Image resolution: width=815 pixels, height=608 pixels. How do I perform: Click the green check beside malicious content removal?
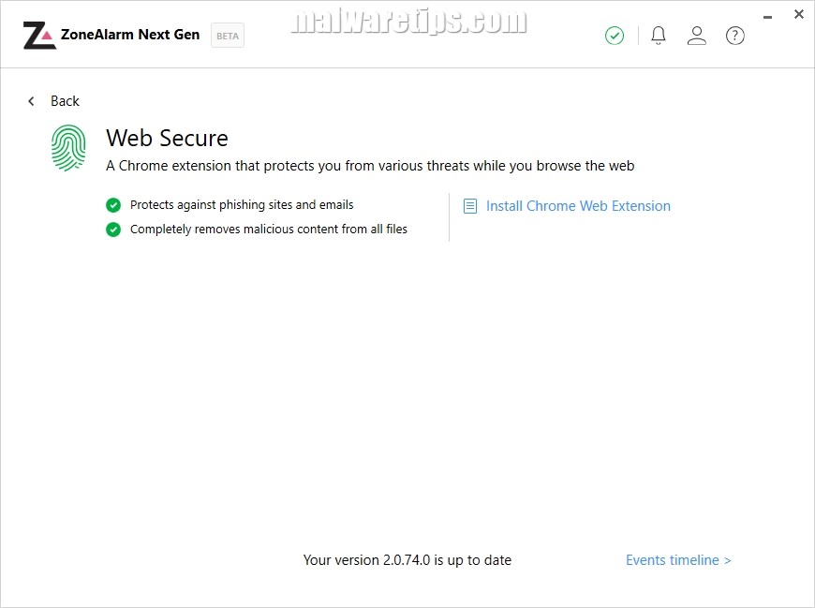113,230
